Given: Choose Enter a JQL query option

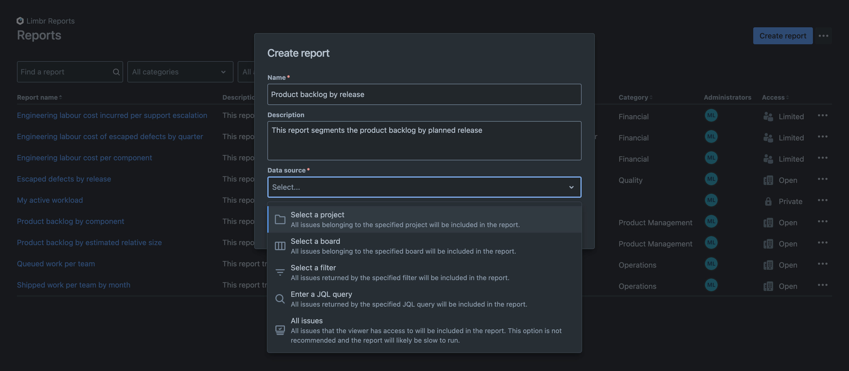Looking at the screenshot, I should (424, 299).
